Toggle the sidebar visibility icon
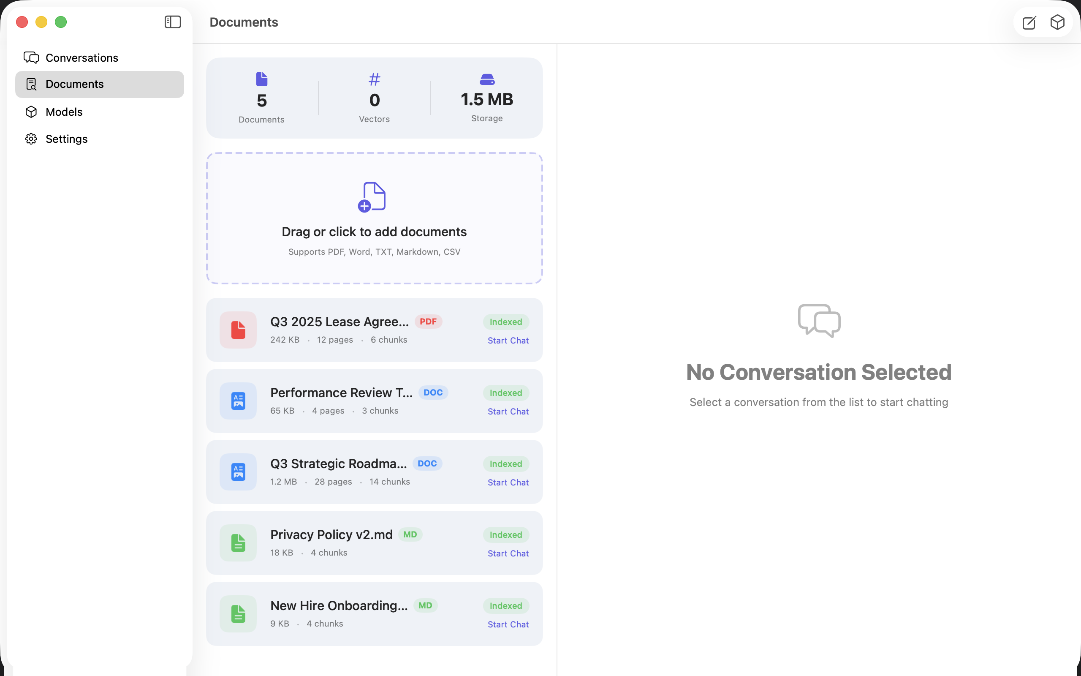 (x=172, y=22)
